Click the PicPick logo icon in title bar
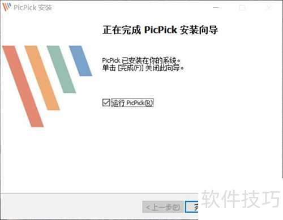The image size is (283, 220). click(7, 7)
